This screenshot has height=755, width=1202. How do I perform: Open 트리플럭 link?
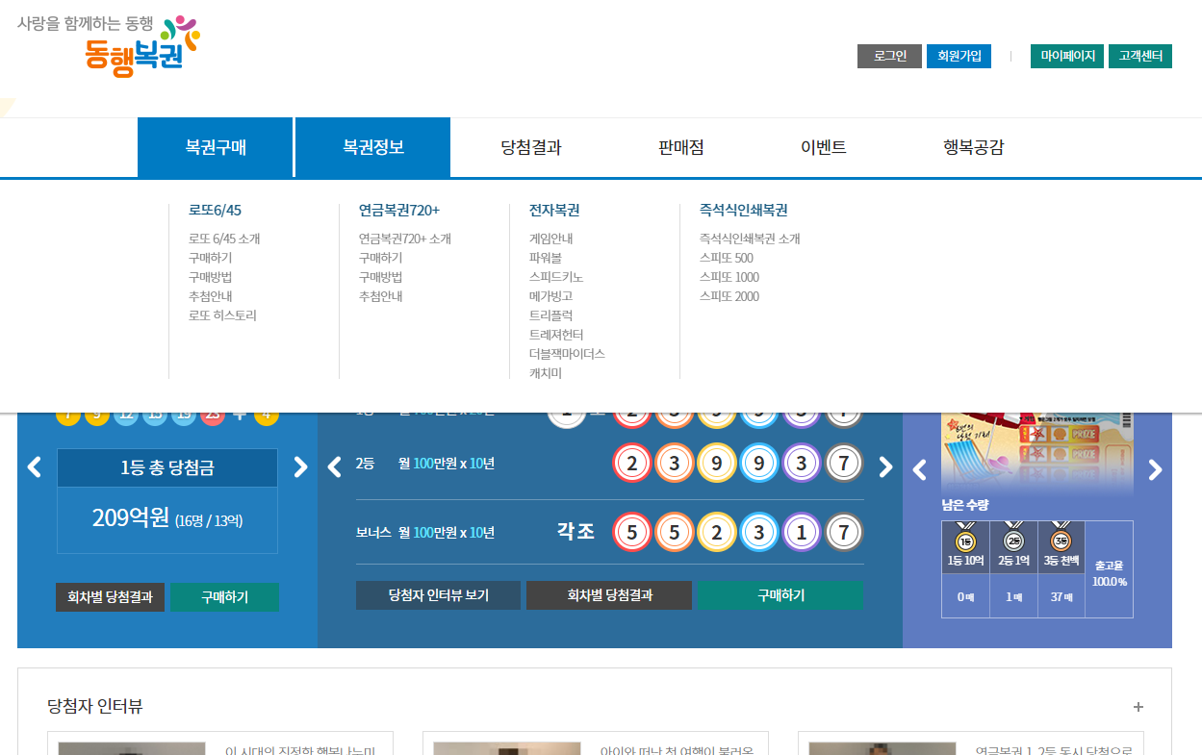coord(550,315)
